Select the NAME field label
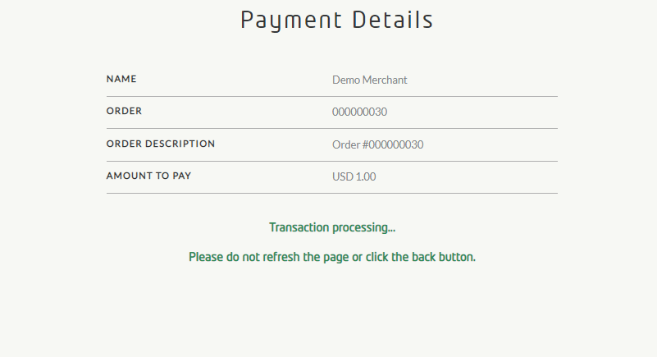The width and height of the screenshot is (657, 357). coord(121,80)
